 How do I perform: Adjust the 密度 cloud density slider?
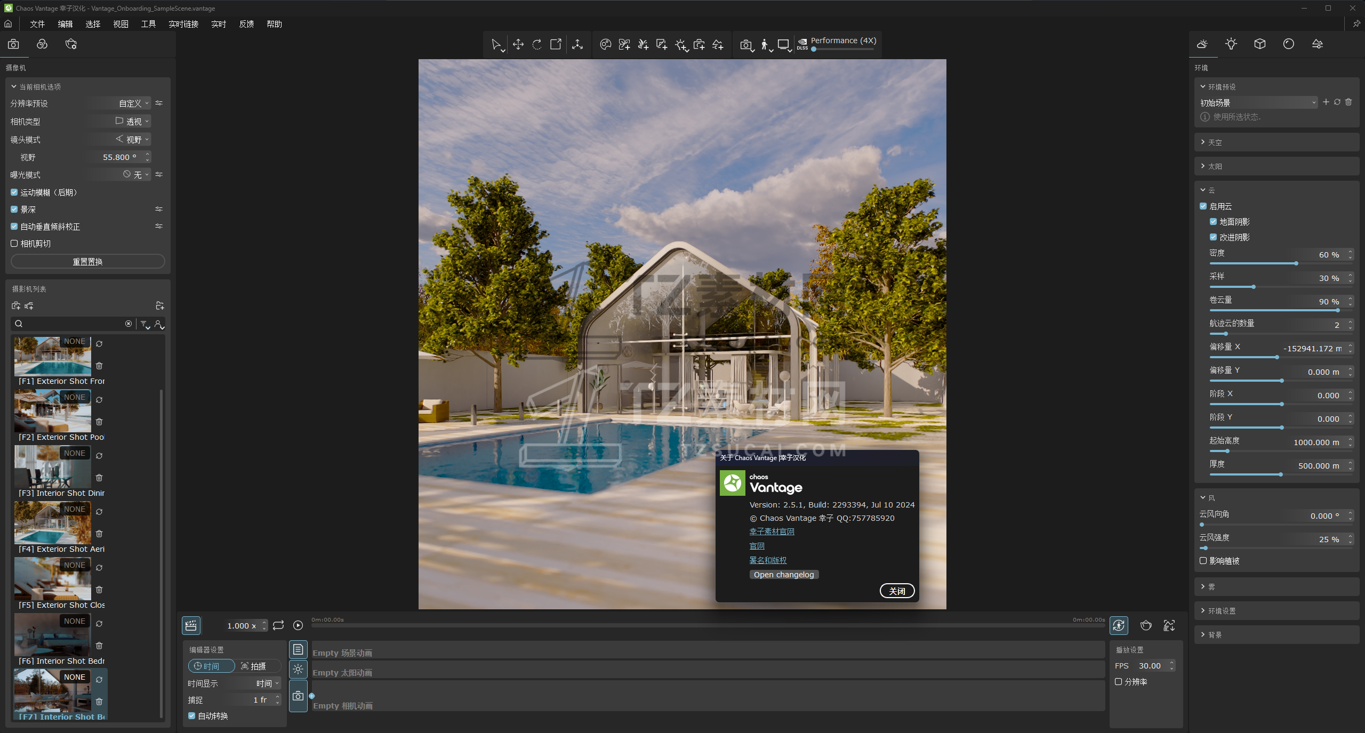pyautogui.click(x=1296, y=263)
